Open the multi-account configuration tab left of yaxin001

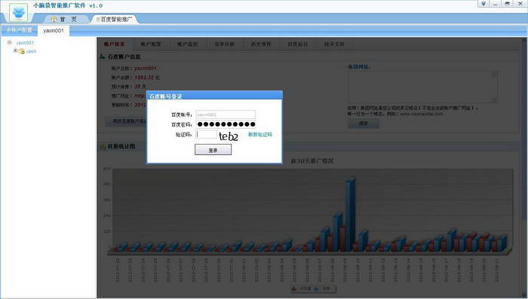(19, 30)
